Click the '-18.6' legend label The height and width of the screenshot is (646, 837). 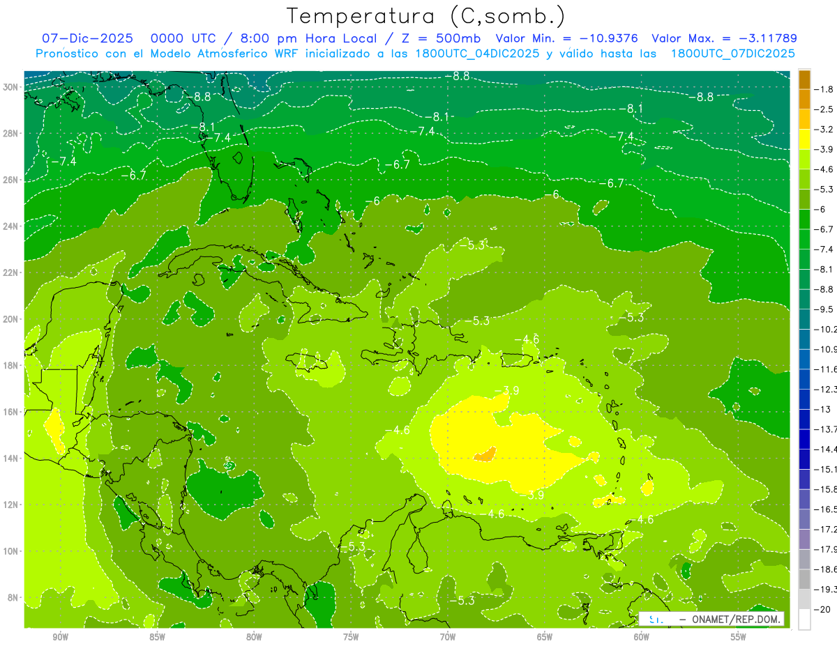click(827, 569)
